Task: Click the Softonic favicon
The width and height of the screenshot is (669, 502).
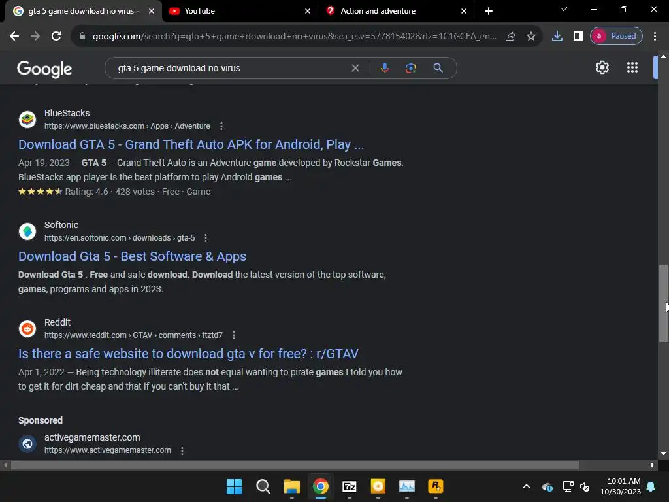Action: pyautogui.click(x=27, y=231)
